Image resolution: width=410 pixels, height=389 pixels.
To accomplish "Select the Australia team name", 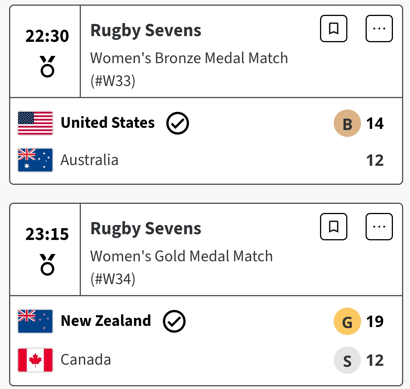I will coord(90,160).
